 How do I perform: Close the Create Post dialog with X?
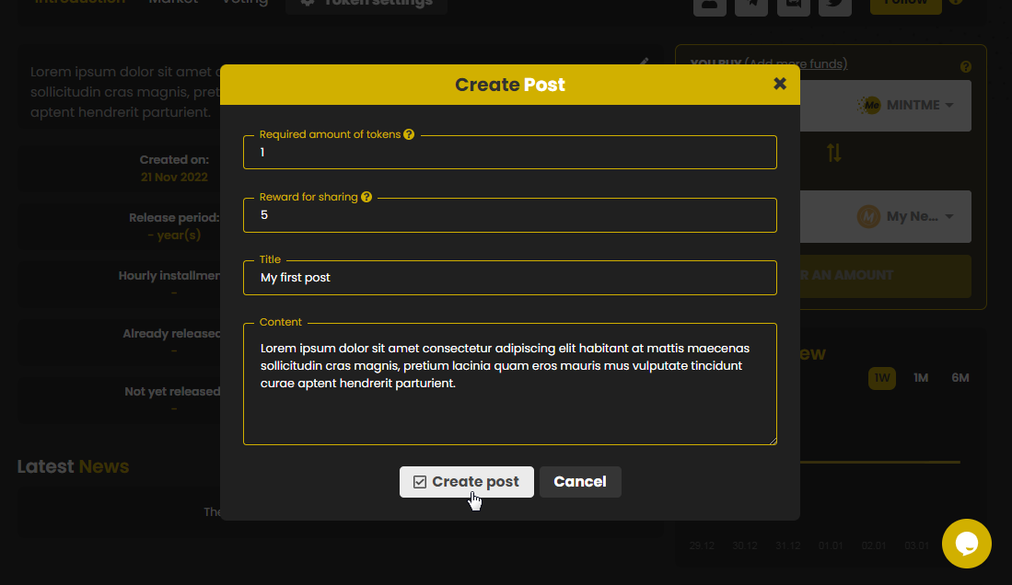click(x=780, y=84)
